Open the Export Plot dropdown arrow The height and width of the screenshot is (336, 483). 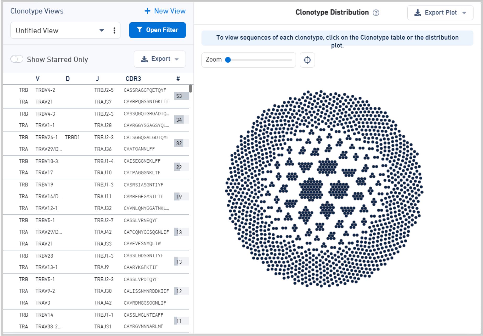(464, 13)
